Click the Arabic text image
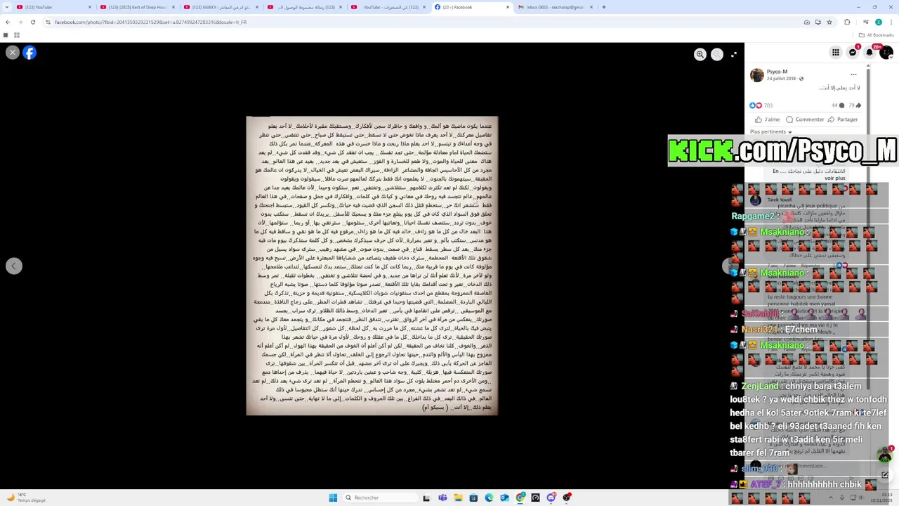 pyautogui.click(x=372, y=266)
